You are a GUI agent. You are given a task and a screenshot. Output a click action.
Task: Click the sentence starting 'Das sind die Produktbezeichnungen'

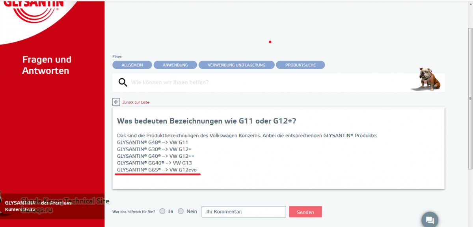click(x=247, y=135)
